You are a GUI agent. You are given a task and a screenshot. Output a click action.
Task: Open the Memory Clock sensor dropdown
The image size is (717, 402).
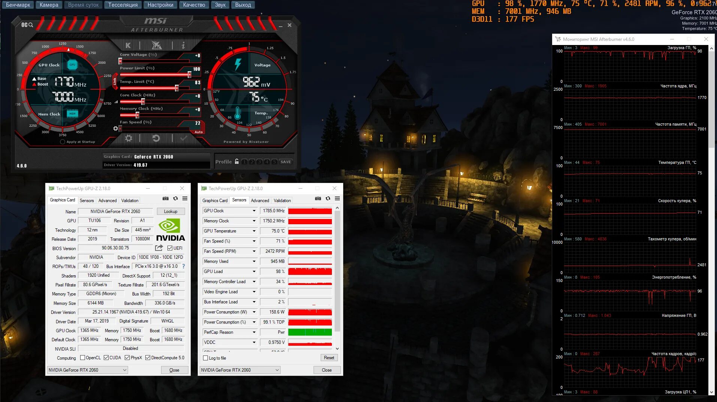coord(254,221)
